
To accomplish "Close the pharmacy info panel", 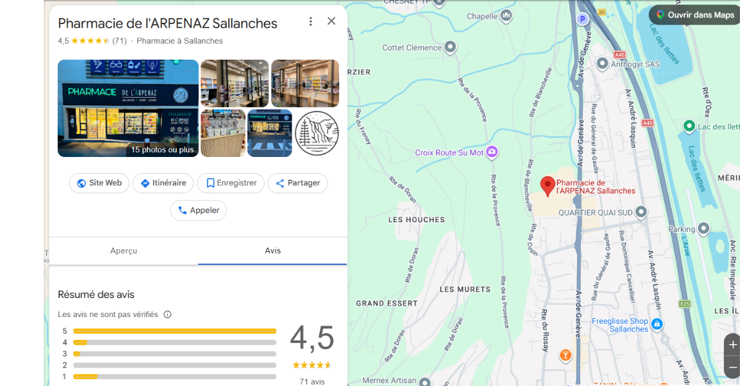I will pyautogui.click(x=331, y=21).
